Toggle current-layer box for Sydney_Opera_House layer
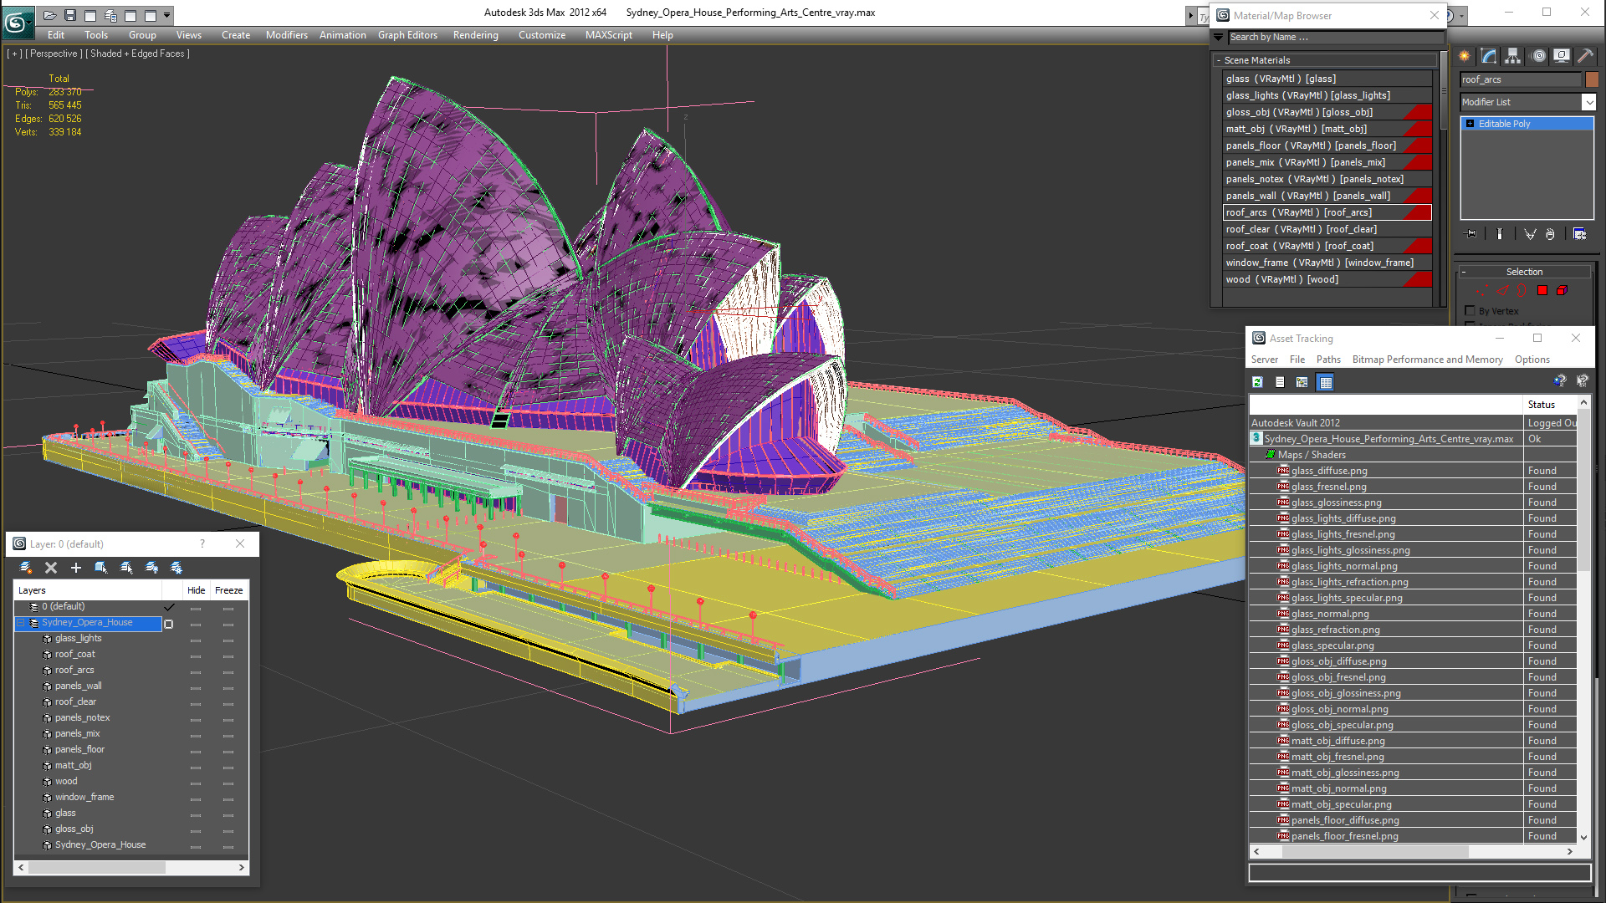Viewport: 1606px width, 903px height. click(169, 624)
